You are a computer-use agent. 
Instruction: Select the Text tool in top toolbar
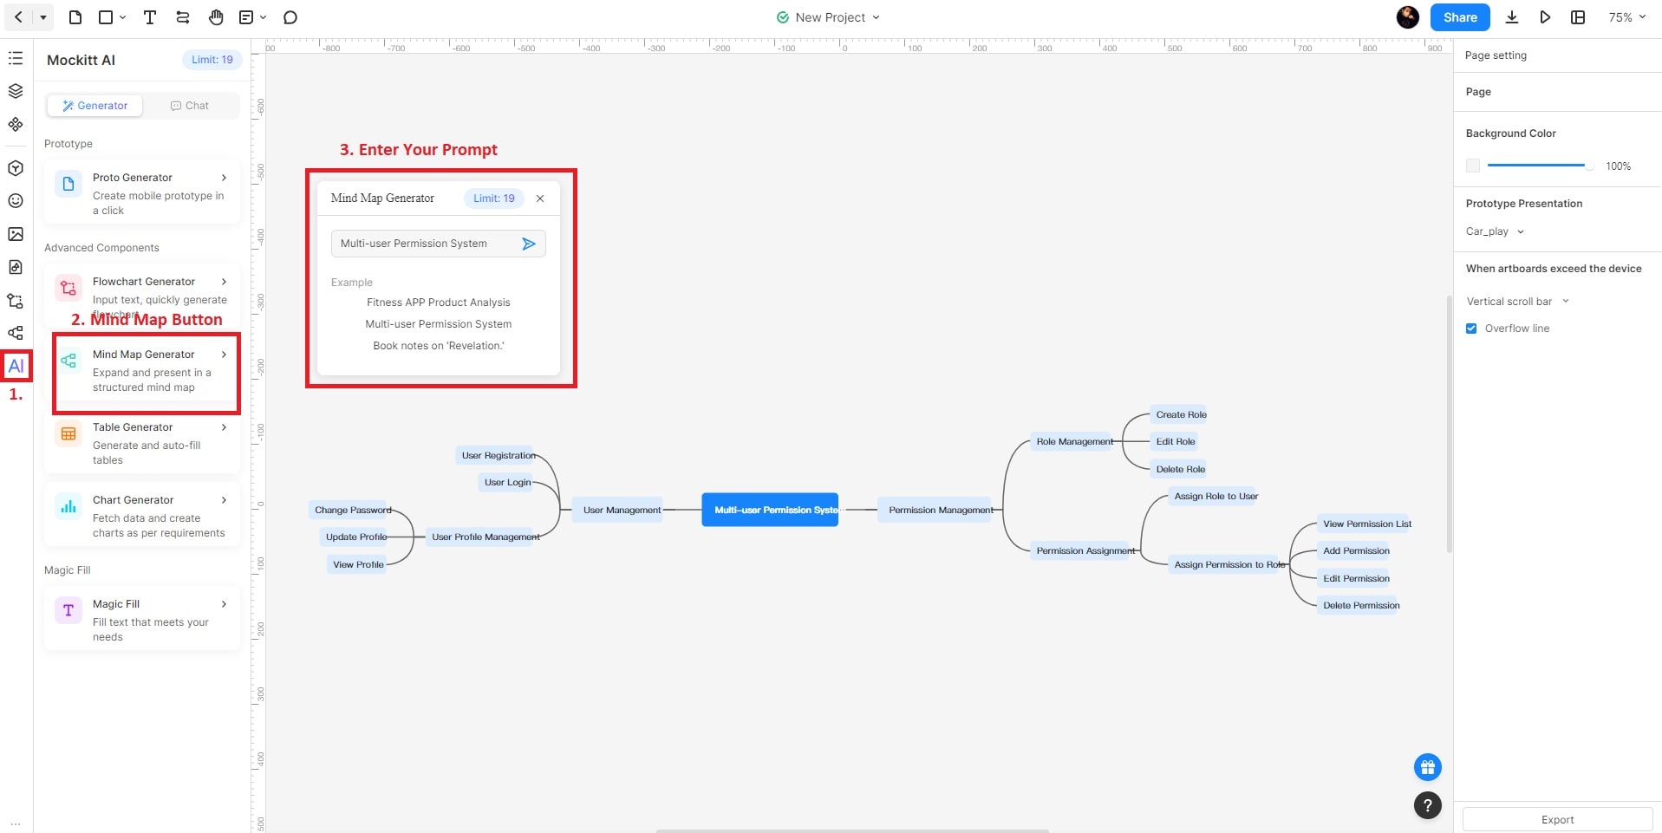pyautogui.click(x=149, y=17)
